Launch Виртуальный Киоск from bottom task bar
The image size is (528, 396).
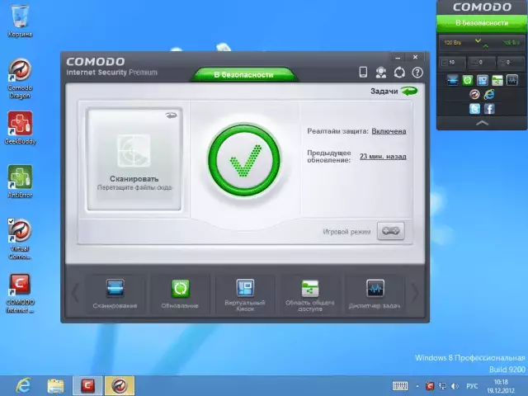coord(245,295)
